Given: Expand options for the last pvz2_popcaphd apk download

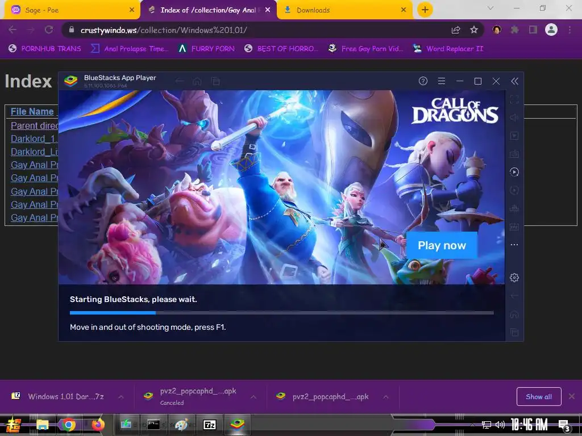Looking at the screenshot, I should click(x=386, y=397).
